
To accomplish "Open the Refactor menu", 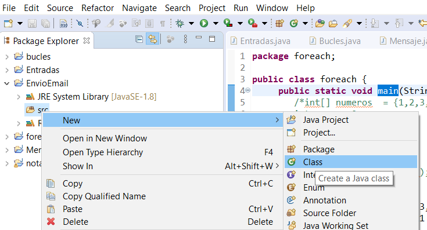I will pos(98,8).
